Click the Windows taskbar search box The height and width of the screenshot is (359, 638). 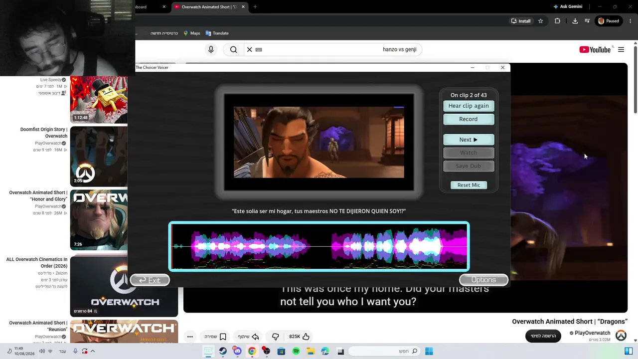pos(384,352)
